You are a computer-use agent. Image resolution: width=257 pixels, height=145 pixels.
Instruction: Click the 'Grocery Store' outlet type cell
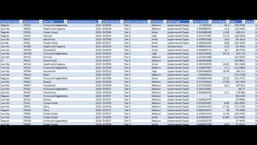[180, 46]
